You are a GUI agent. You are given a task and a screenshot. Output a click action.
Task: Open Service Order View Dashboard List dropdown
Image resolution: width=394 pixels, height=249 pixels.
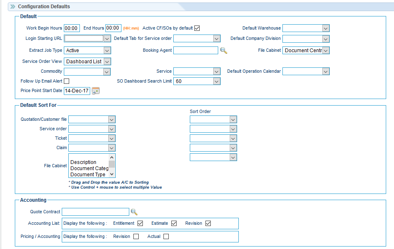[87, 62]
